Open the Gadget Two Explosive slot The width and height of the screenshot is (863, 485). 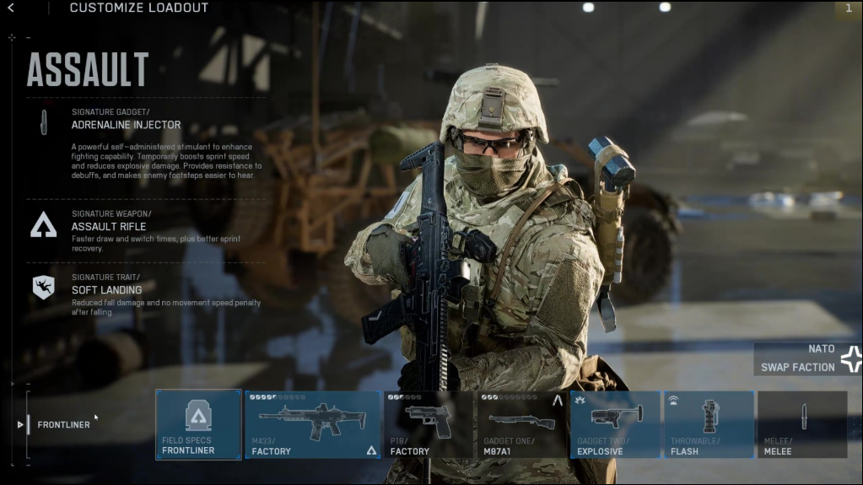pyautogui.click(x=615, y=424)
